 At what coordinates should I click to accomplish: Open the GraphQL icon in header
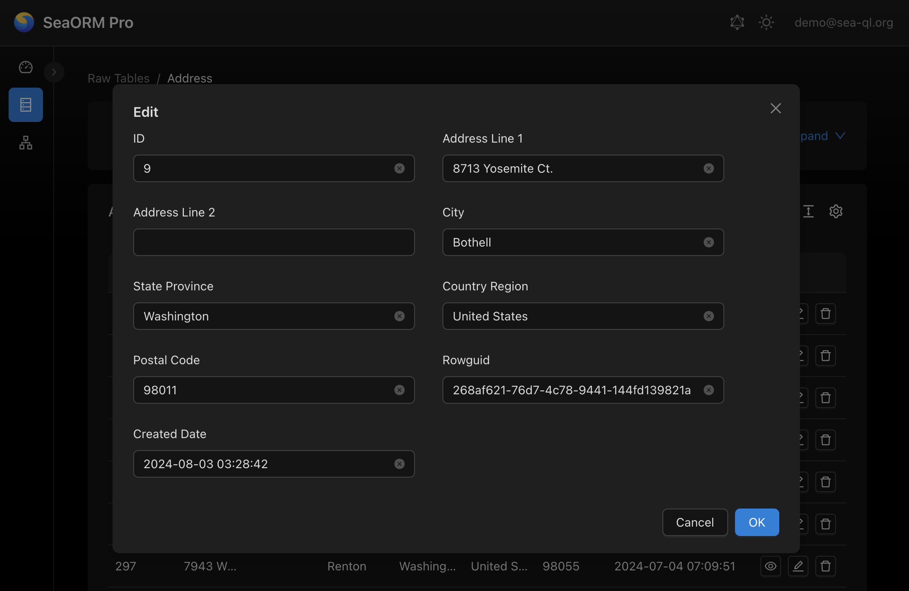tap(737, 22)
